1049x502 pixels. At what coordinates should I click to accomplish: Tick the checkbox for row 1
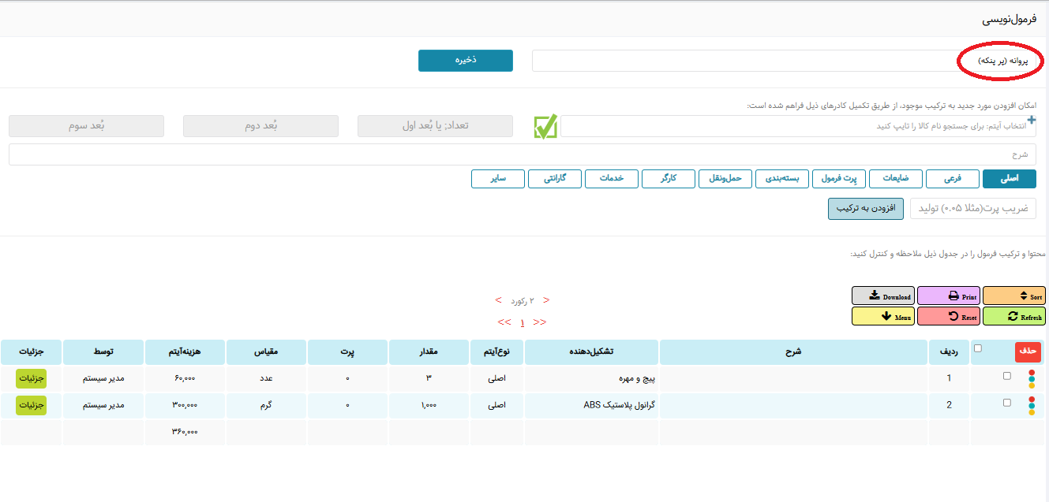[1006, 376]
